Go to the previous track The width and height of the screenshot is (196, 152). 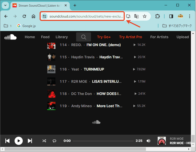pyautogui.click(x=7, y=141)
